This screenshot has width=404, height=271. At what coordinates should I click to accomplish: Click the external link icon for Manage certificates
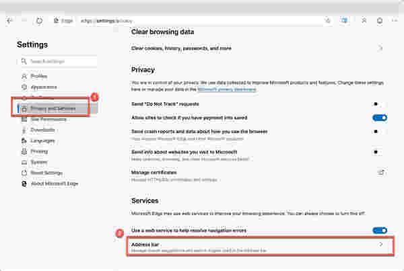pos(381,172)
